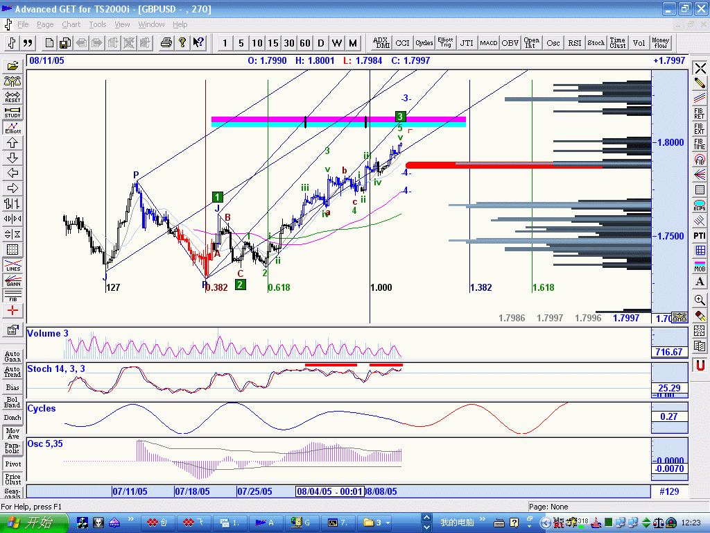Expand the taskbar folder group labeled 3
Viewport: 710px width, 533px height.
click(376, 523)
